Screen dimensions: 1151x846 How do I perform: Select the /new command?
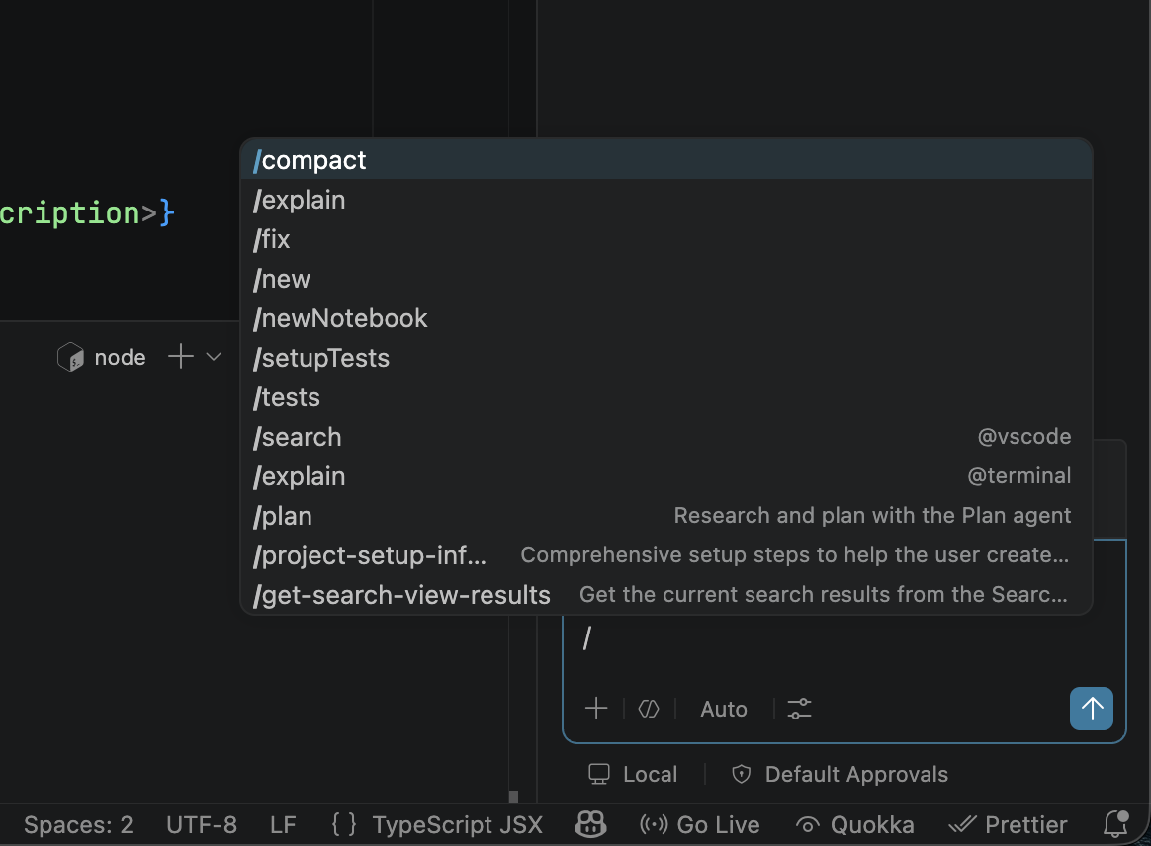click(666, 279)
